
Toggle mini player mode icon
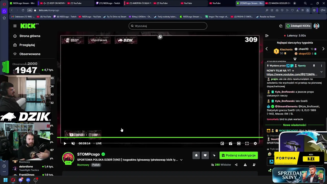point(222,143)
